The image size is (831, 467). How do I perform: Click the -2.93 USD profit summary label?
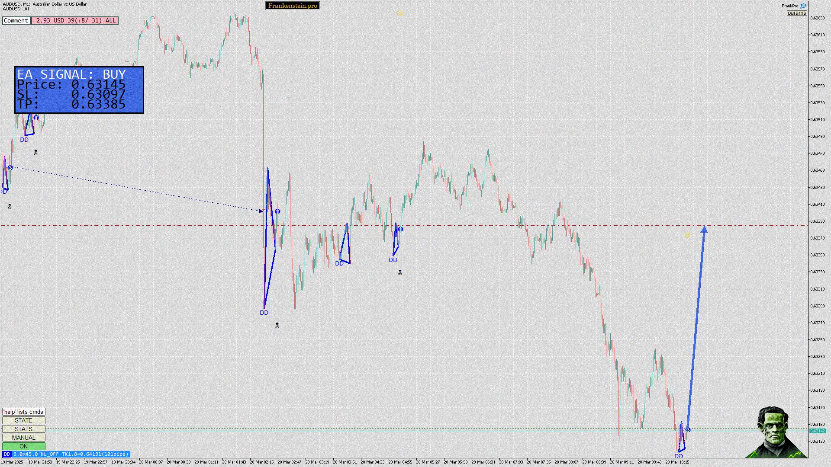click(74, 20)
